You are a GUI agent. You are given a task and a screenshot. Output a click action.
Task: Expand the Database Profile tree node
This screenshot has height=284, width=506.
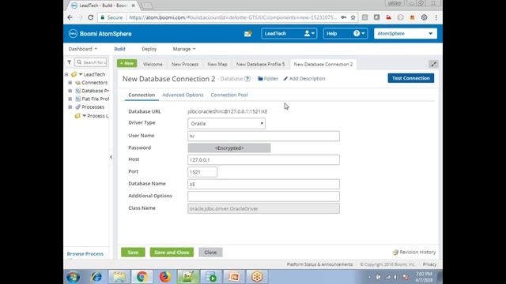pyautogui.click(x=70, y=91)
